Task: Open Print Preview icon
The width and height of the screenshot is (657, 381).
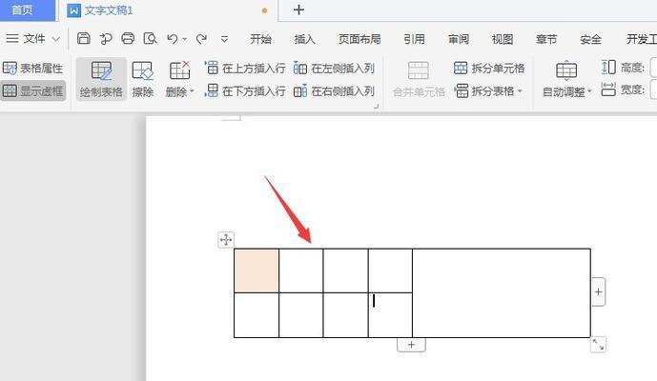Action: tap(150, 38)
